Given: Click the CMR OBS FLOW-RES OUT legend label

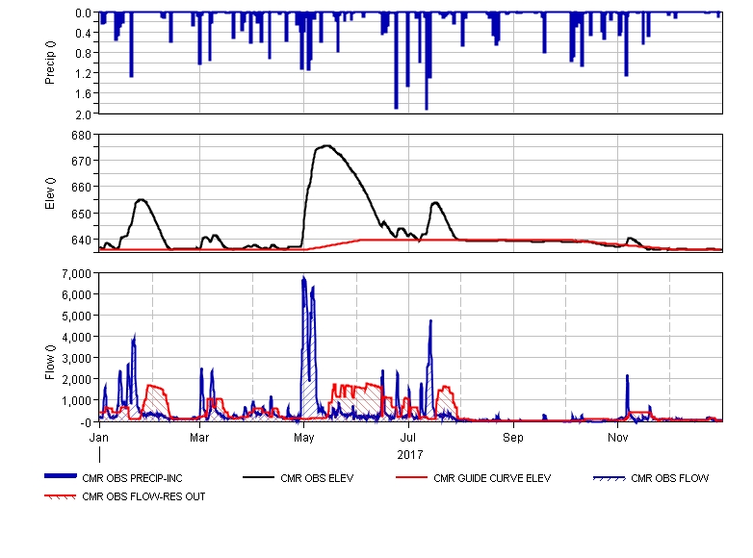Looking at the screenshot, I should click(143, 496).
